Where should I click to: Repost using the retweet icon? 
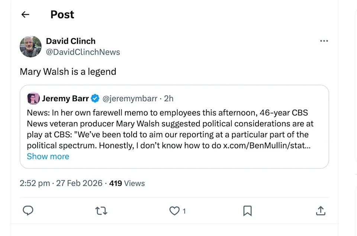pyautogui.click(x=101, y=211)
